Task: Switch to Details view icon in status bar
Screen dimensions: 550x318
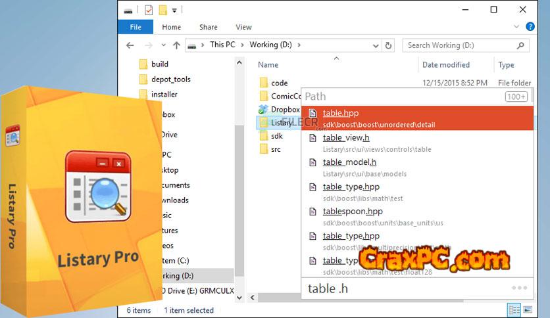Action: (514, 309)
